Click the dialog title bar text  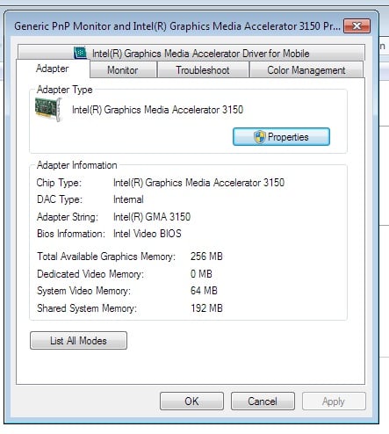pyautogui.click(x=177, y=26)
